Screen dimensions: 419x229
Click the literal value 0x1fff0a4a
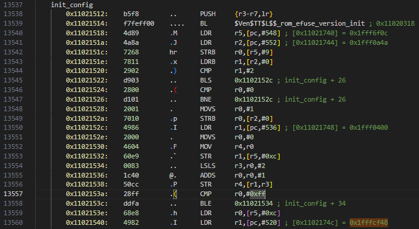pyautogui.click(x=368, y=42)
